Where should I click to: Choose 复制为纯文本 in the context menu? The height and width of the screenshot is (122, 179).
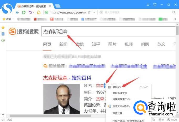click(120, 93)
